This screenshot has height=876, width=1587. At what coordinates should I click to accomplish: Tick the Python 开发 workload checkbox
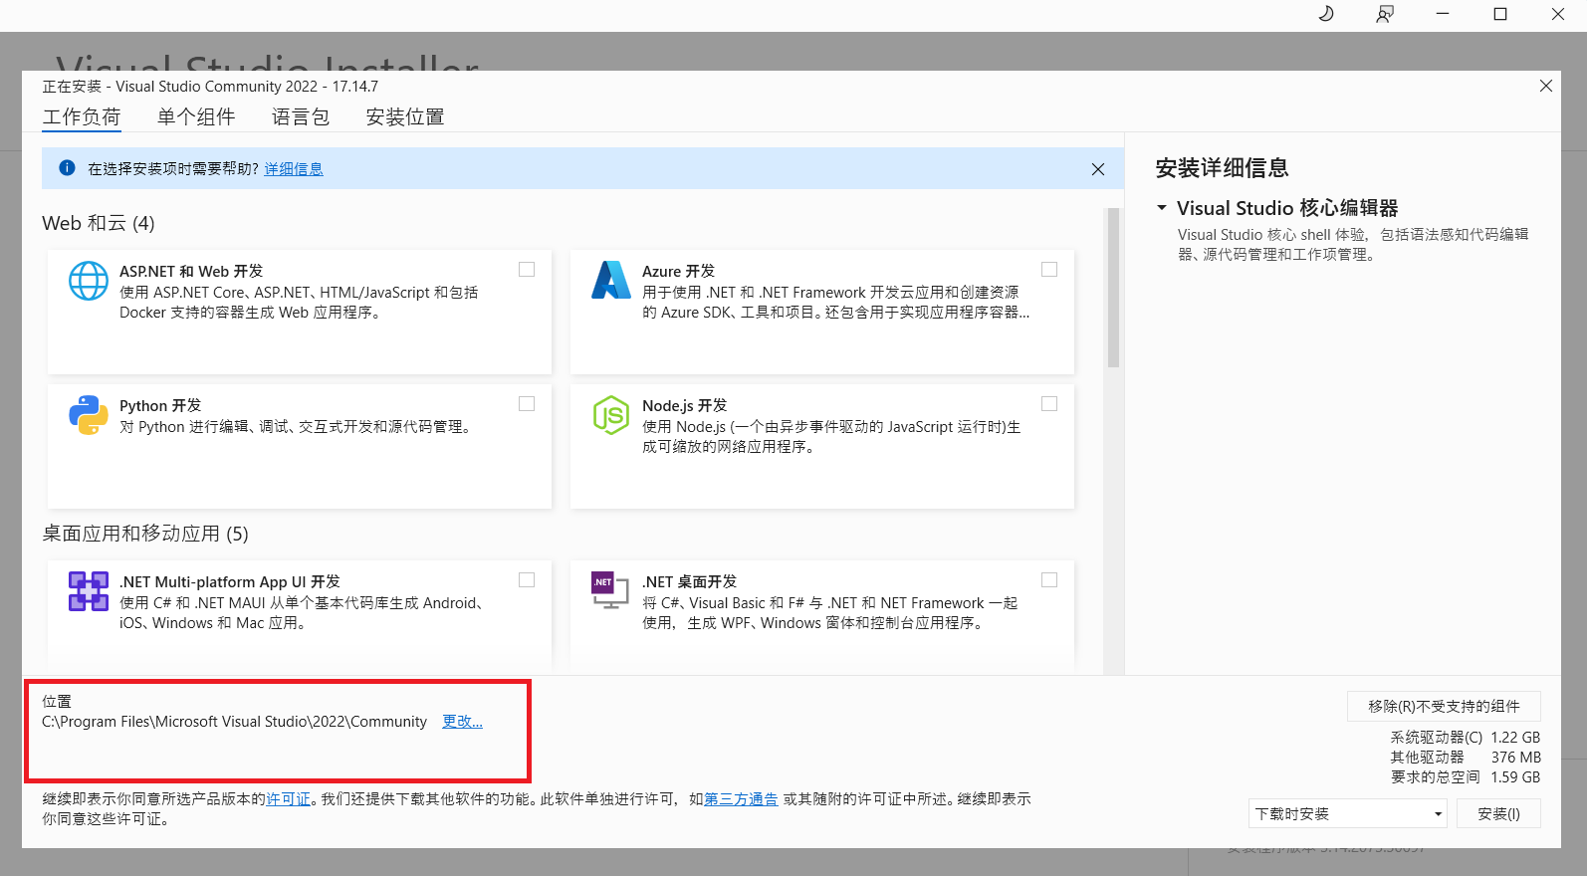[x=527, y=404]
